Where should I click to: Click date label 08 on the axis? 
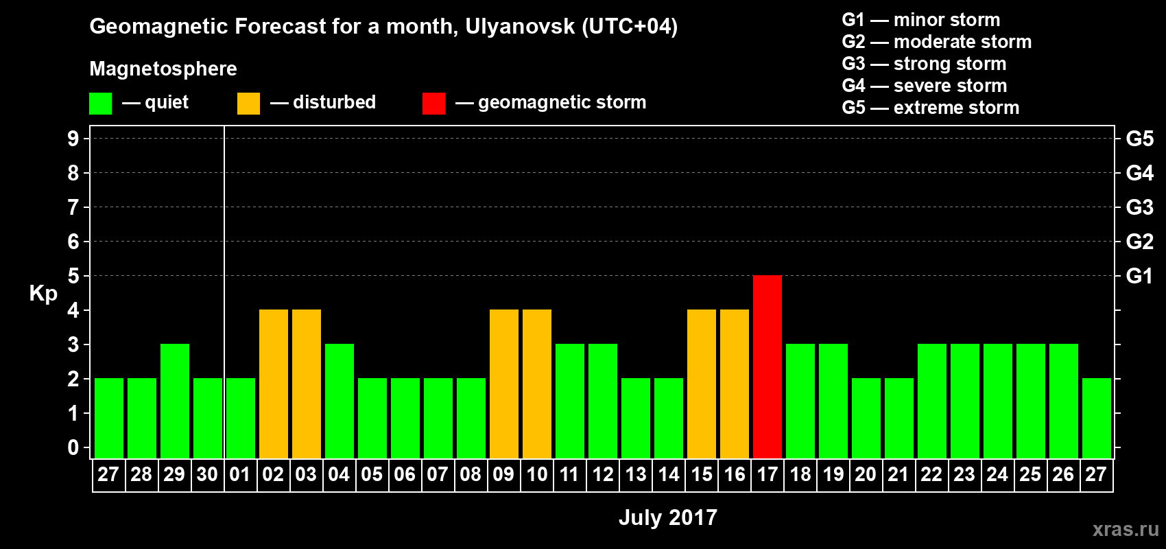(471, 475)
